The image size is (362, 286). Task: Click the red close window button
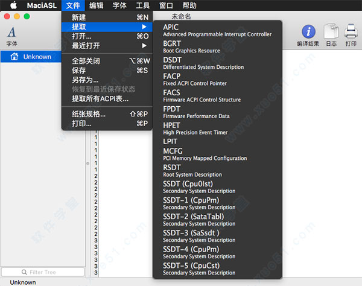coord(7,16)
